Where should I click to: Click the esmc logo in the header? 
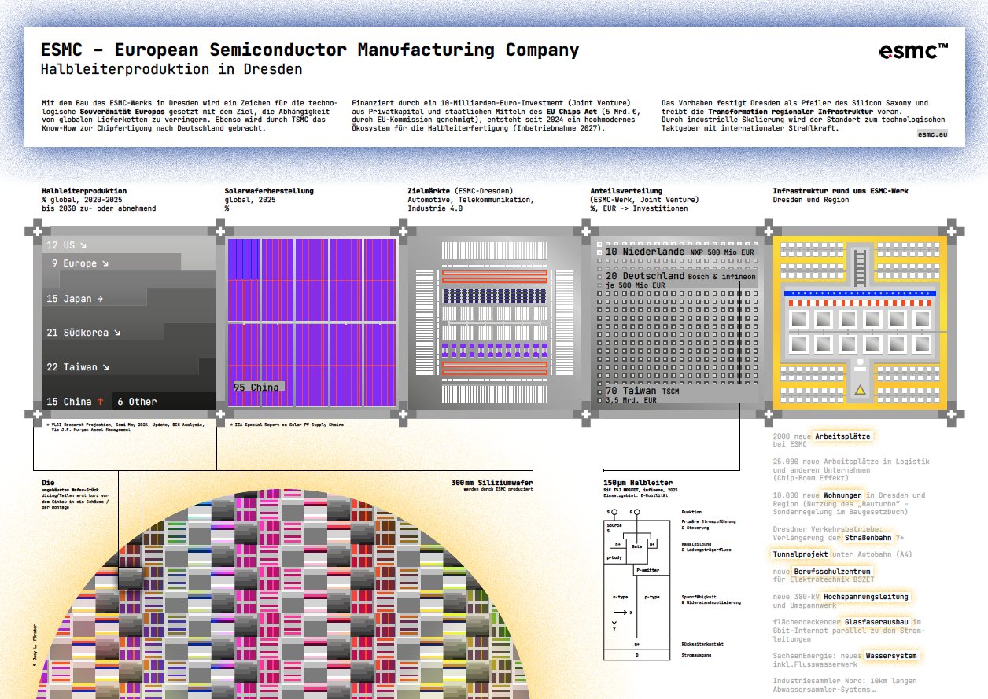click(x=913, y=51)
